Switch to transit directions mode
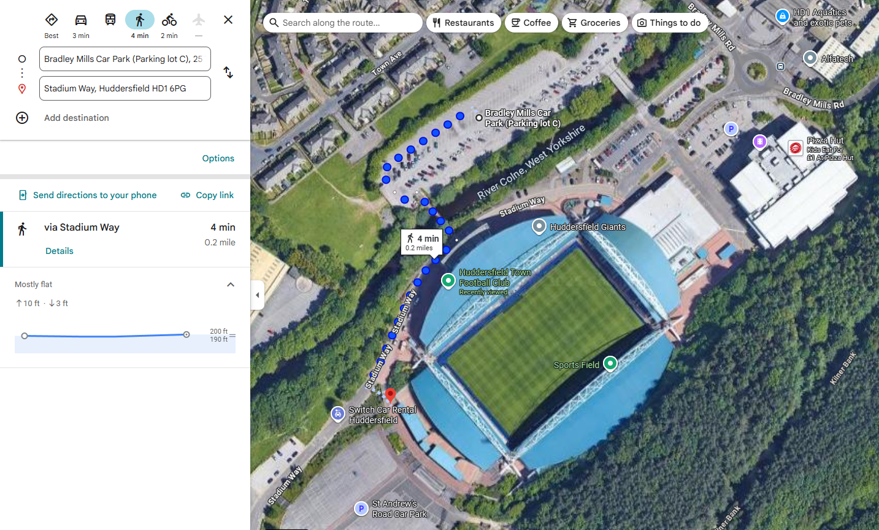Viewport: 879px width, 530px height. point(110,20)
